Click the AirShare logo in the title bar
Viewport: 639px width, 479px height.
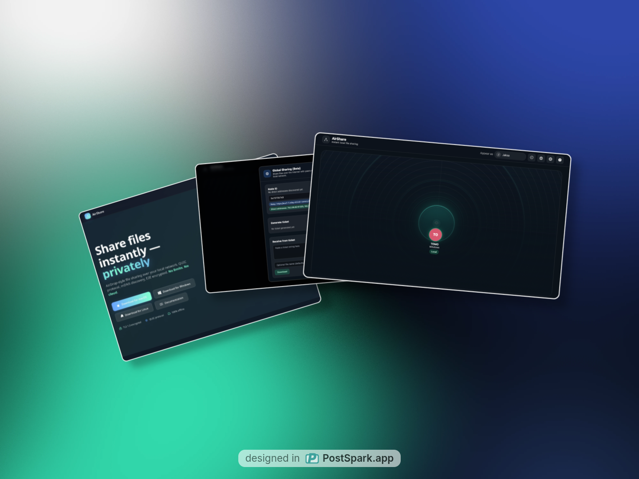pos(326,139)
